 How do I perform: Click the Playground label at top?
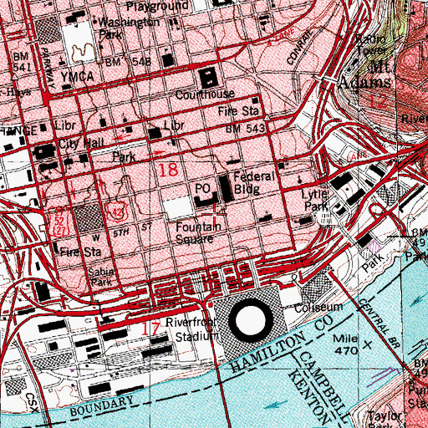click(158, 6)
